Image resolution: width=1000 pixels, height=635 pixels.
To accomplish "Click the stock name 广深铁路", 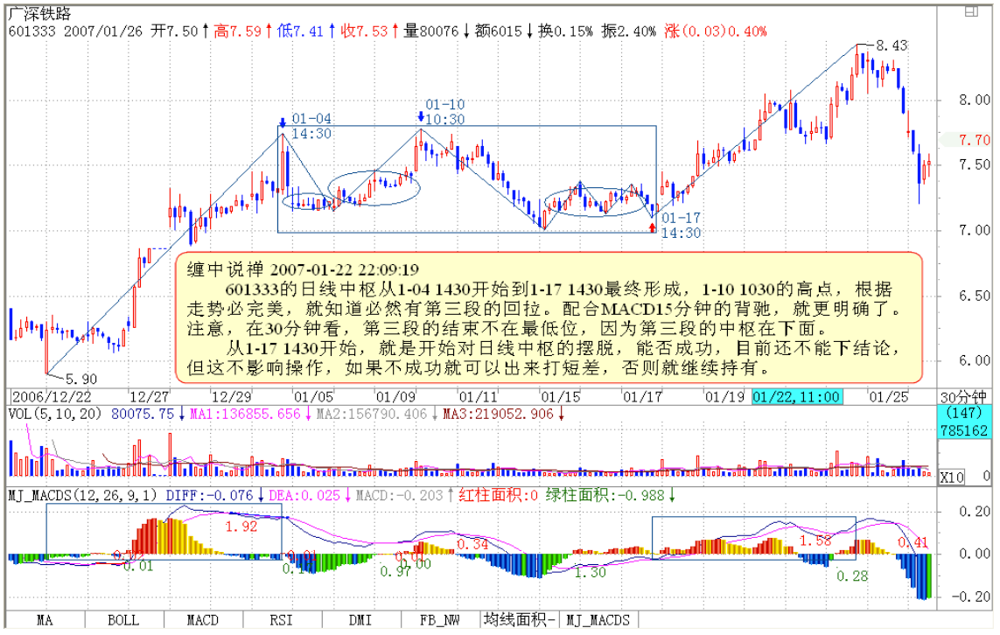I will coord(39,14).
